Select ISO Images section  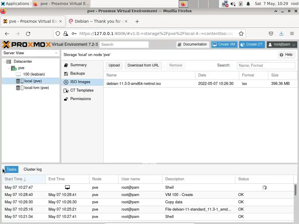82,82
